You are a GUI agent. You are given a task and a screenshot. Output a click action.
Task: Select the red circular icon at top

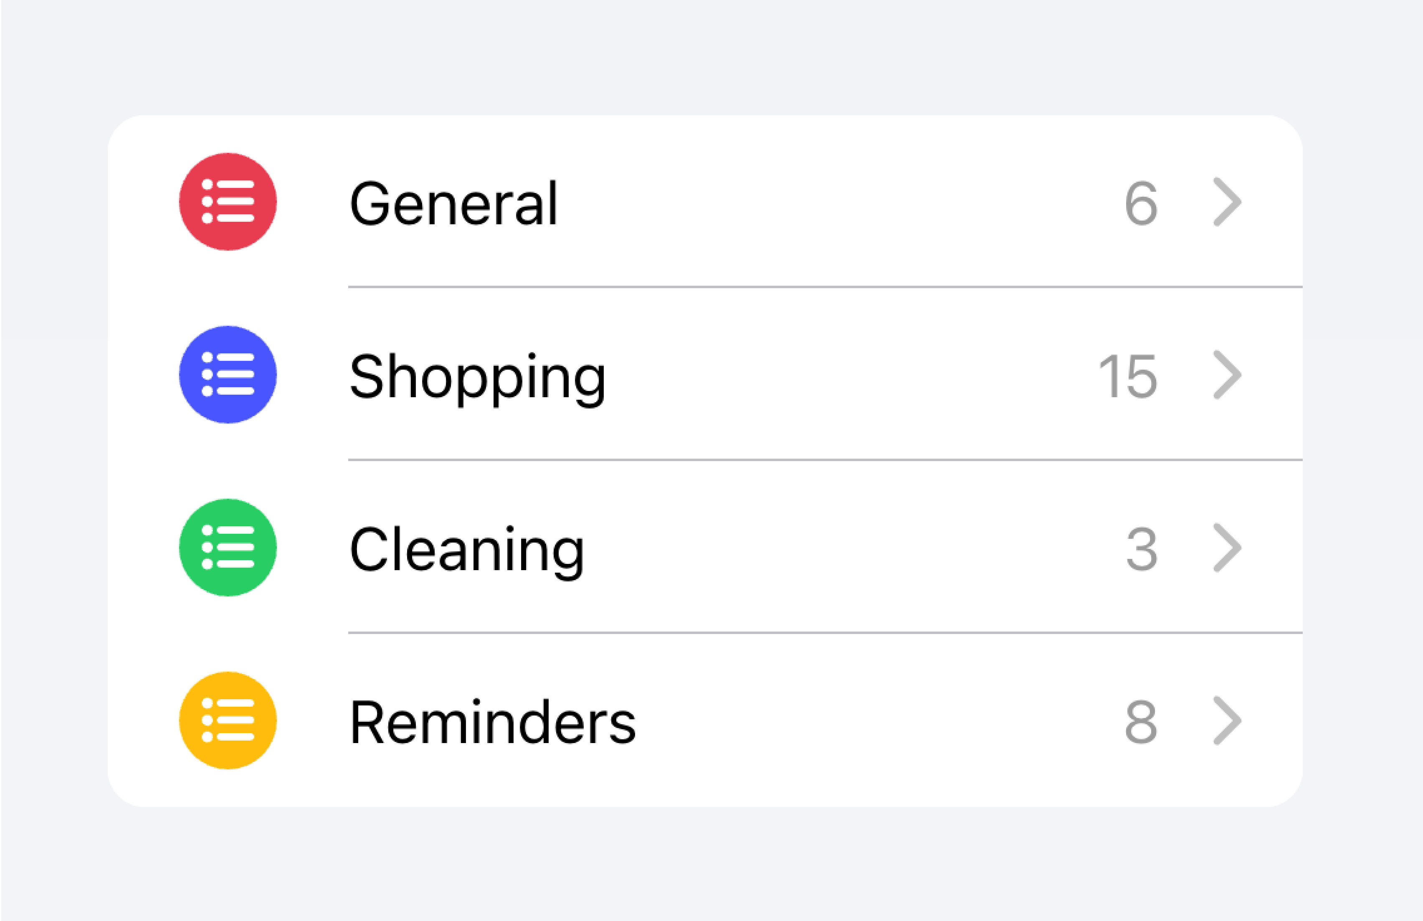point(229,203)
